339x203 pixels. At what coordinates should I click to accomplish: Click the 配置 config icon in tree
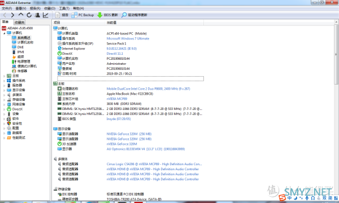point(9,128)
